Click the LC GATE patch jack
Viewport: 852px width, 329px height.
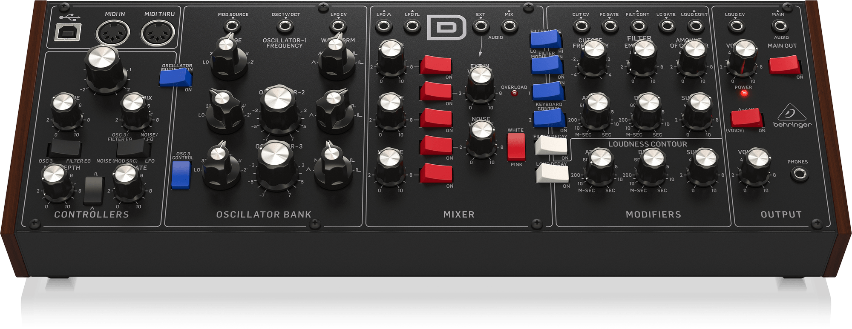pos(667,26)
